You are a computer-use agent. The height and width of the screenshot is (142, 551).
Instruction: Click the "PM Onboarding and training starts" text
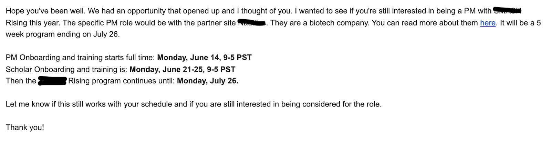tap(80, 58)
